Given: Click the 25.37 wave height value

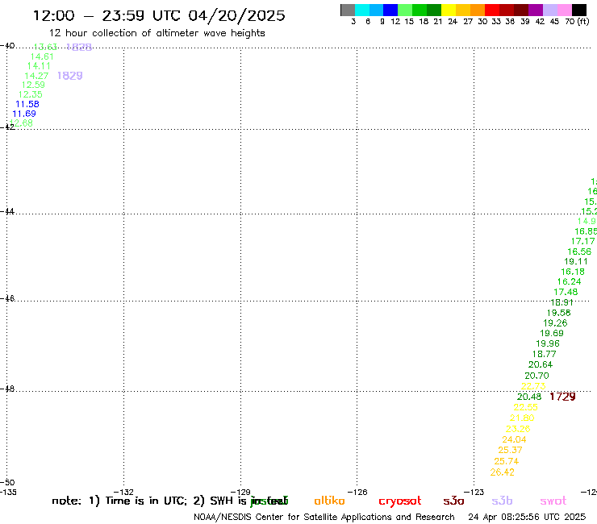Looking at the screenshot, I should pos(510,450).
